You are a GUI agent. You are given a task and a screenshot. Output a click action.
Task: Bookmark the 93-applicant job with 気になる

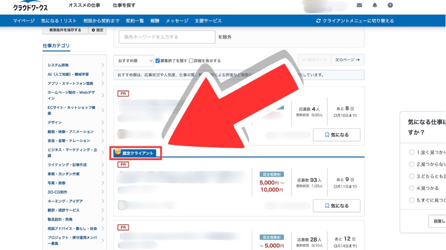pyautogui.click(x=336, y=206)
